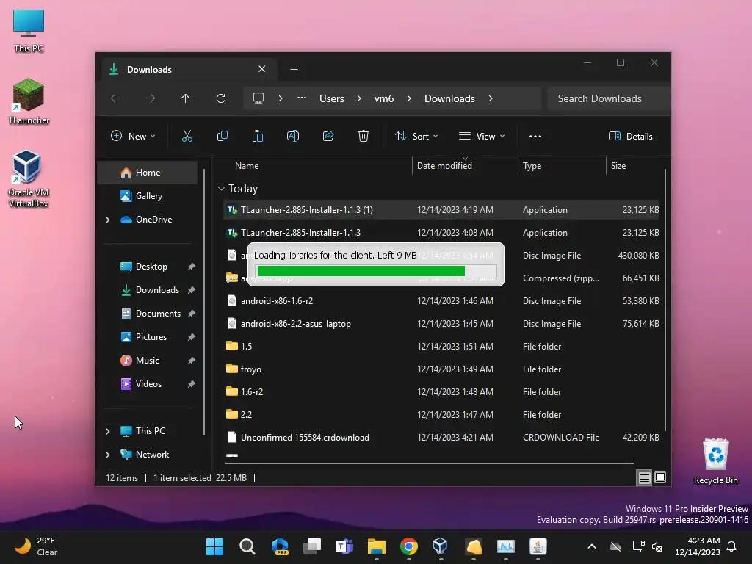Add a new Explorer tab
752x564 pixels.
coord(294,70)
